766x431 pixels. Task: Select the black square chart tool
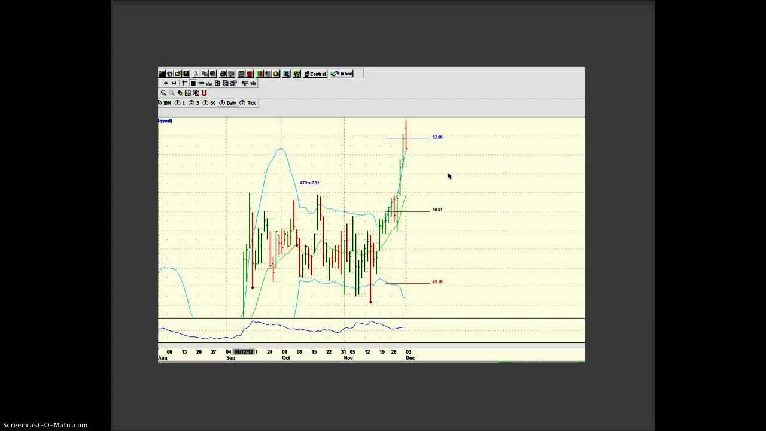coord(193,83)
